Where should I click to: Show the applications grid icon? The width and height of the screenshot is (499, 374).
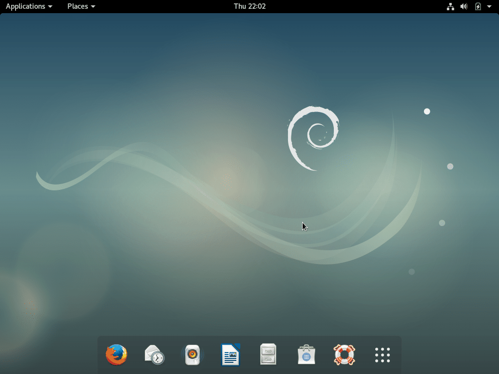tap(383, 355)
